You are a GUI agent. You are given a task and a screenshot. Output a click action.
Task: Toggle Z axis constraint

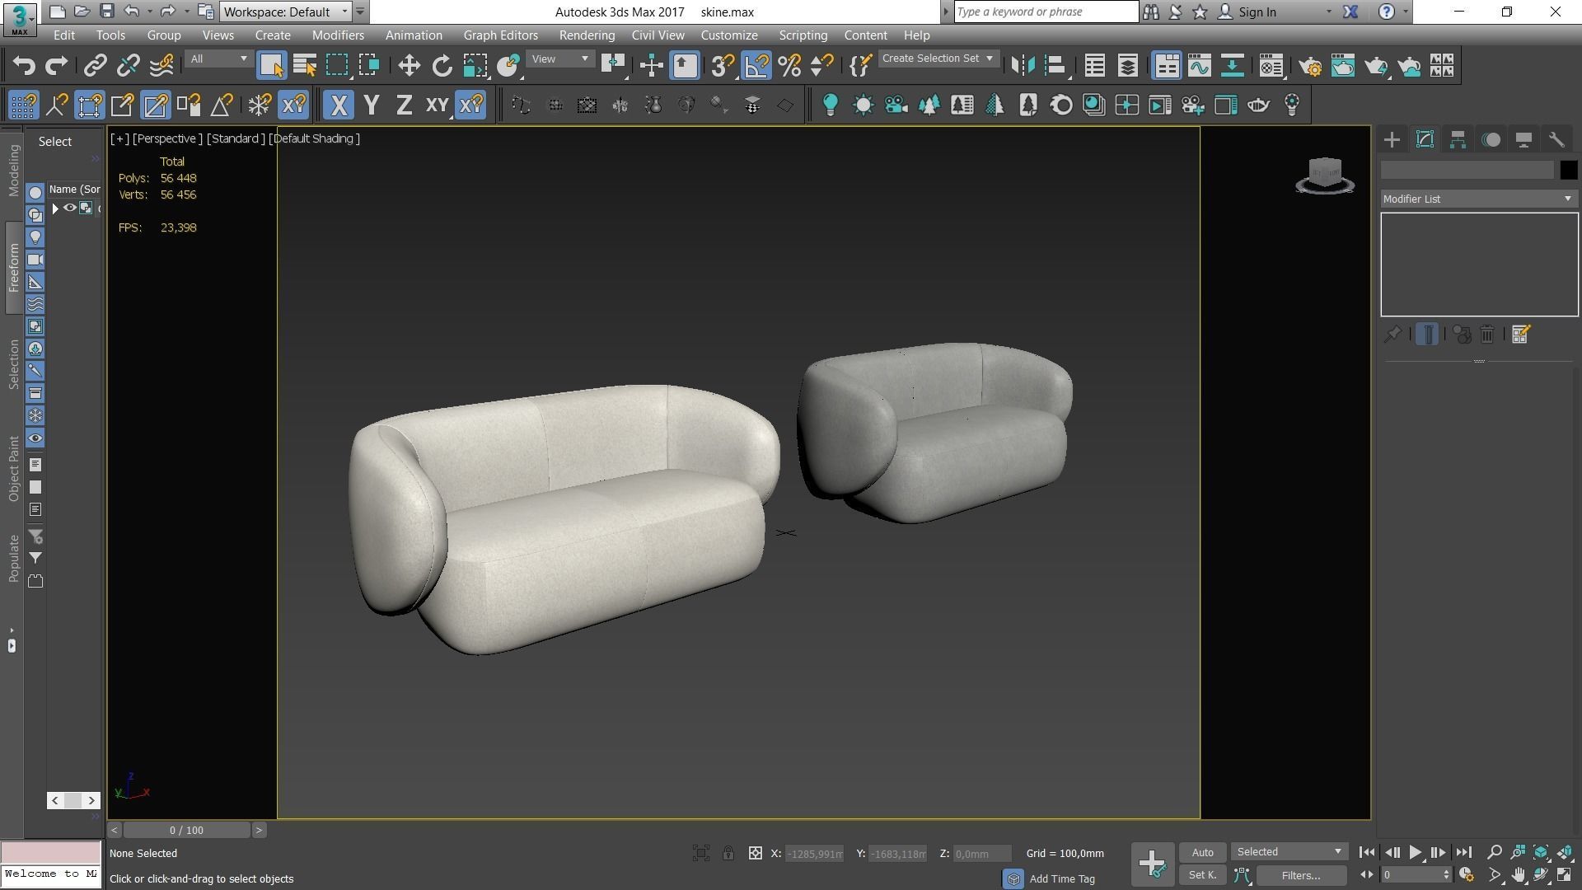[404, 105]
